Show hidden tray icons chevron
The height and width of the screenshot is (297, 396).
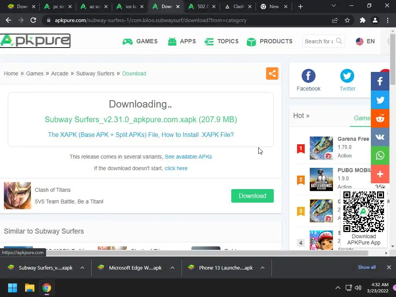(x=338, y=288)
